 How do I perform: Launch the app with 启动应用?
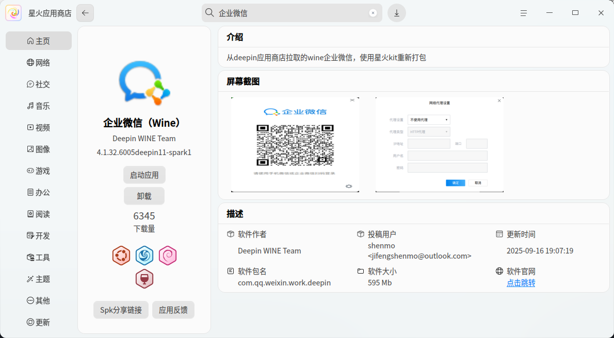(144, 175)
